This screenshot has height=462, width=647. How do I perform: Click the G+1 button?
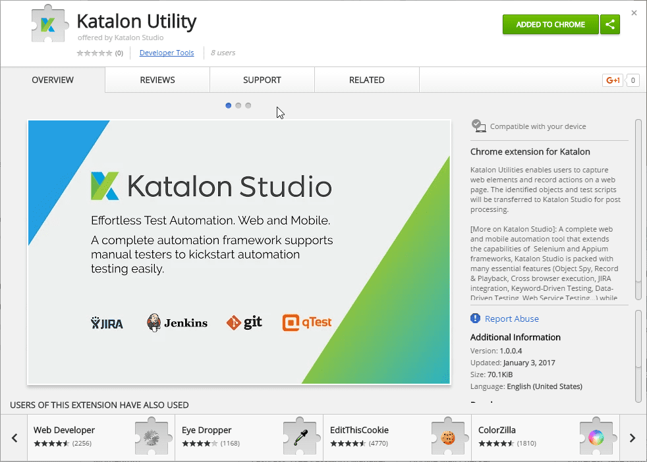613,80
